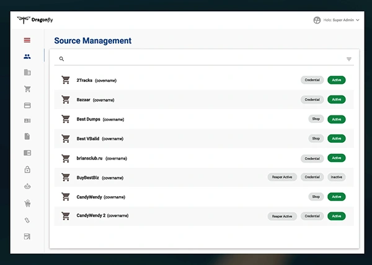The height and width of the screenshot is (265, 372).
Task: Focus the source search input field
Action: point(204,59)
